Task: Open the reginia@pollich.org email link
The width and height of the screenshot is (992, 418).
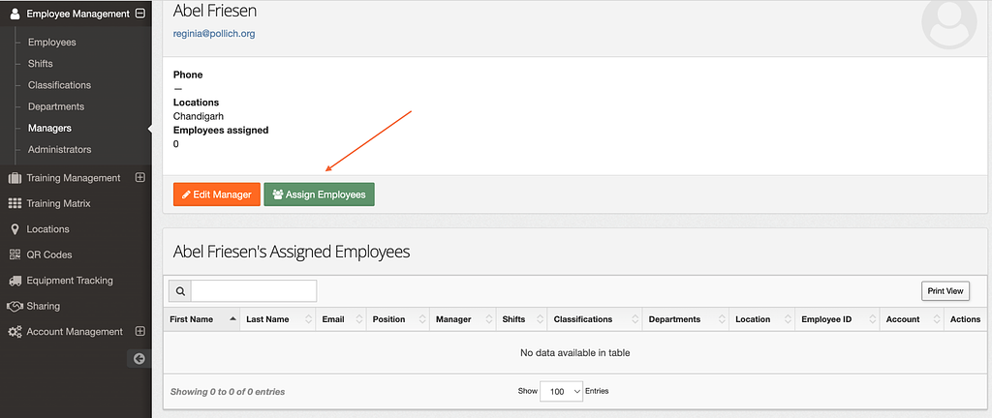Action: point(213,34)
